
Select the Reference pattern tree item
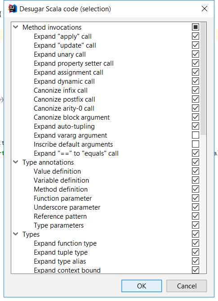click(60, 216)
